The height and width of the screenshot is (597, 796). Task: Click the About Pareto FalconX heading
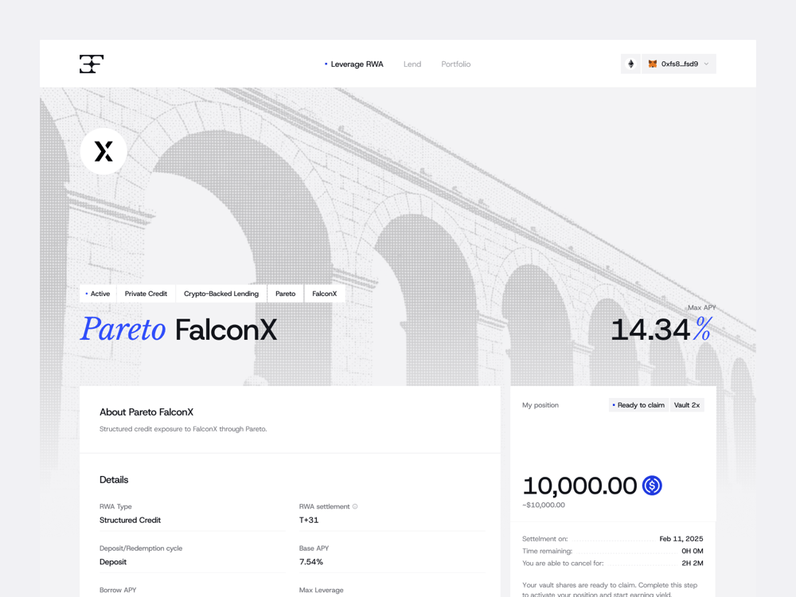click(x=146, y=412)
